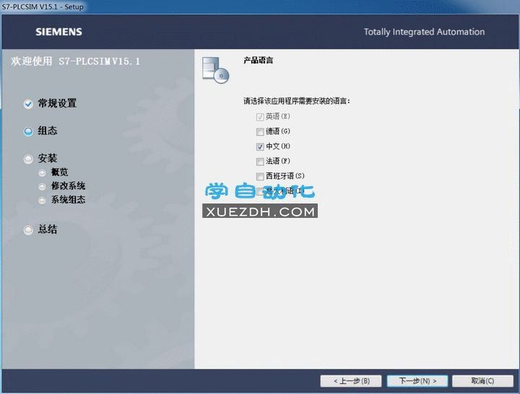
Task: Cancel setup with the 取消(C) button
Action: 482,381
